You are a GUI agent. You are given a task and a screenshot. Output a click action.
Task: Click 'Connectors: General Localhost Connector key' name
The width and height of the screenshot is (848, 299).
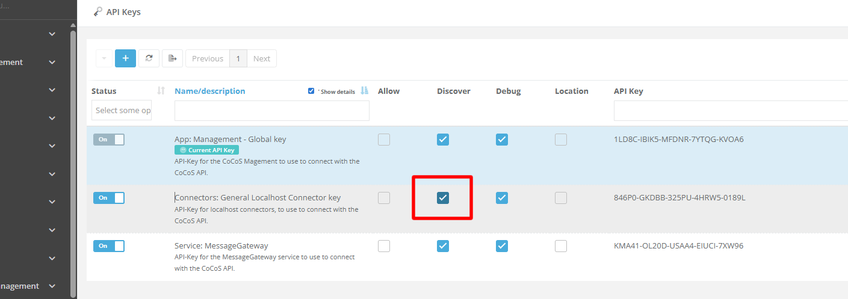coord(258,197)
